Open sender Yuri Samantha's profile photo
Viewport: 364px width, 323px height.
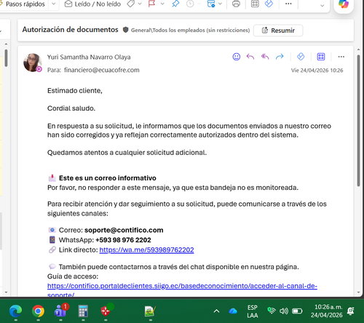click(x=32, y=63)
